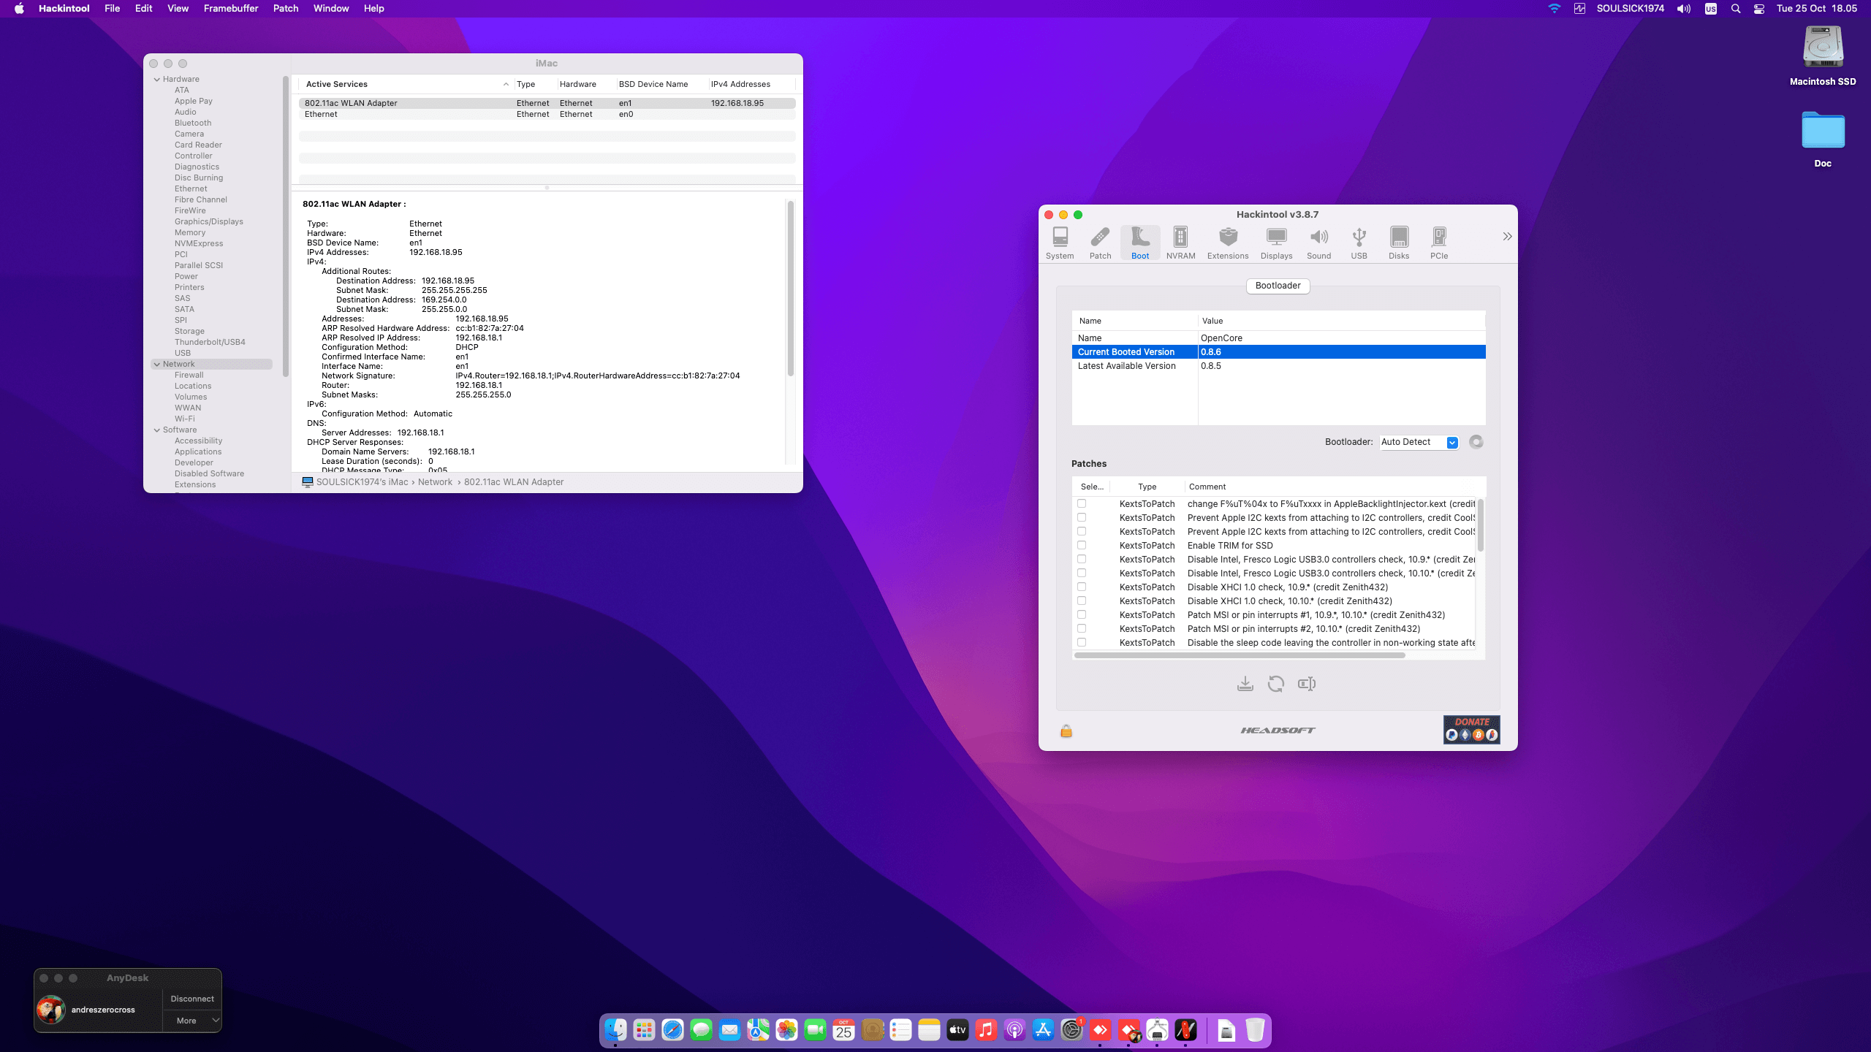Open Launchpad from the Dock
The image size is (1871, 1052).
tap(644, 1030)
